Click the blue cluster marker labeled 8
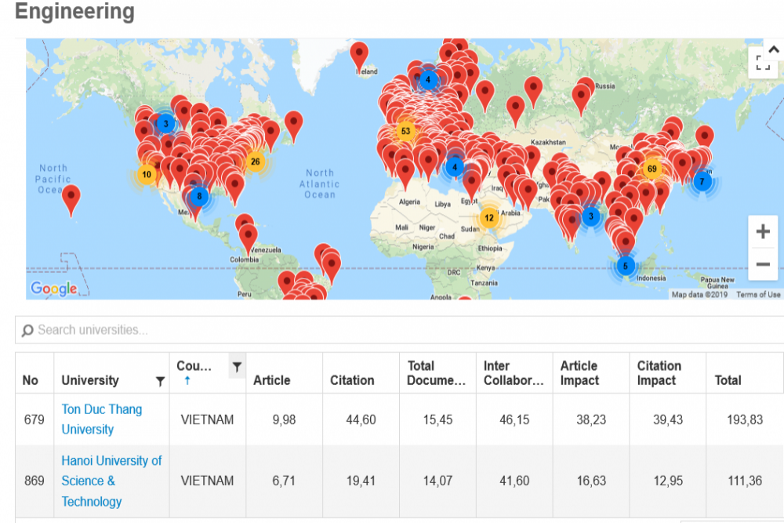This screenshot has width=784, height=523. point(199,196)
